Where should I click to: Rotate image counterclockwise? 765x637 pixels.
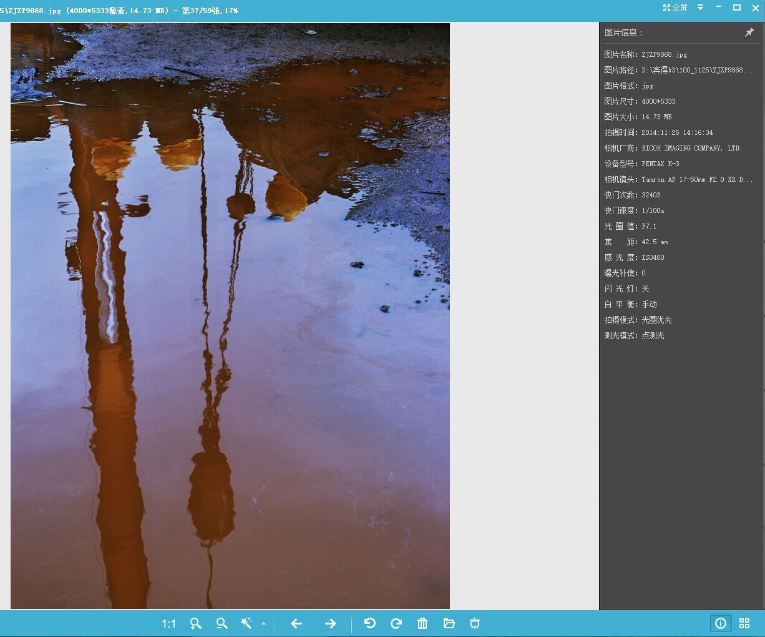click(370, 623)
